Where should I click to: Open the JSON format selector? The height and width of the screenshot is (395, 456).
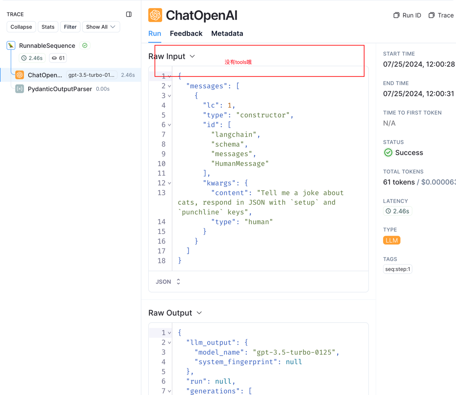pyautogui.click(x=168, y=281)
